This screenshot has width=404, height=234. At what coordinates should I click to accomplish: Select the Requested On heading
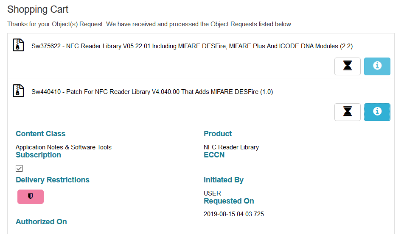229,201
